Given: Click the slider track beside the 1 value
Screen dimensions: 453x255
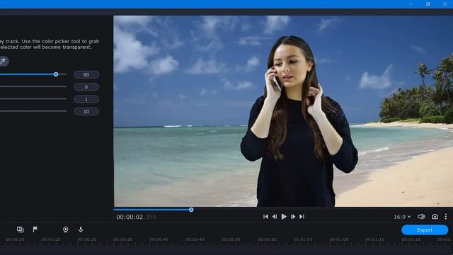Looking at the screenshot, I should pos(33,99).
